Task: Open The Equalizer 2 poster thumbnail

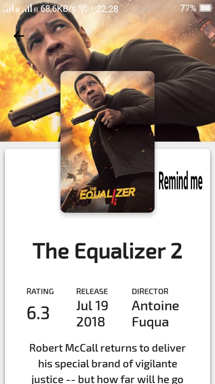Action: tap(107, 142)
